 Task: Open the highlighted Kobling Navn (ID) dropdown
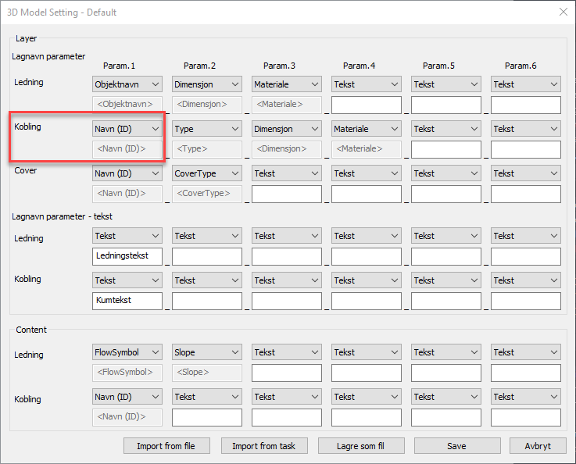pyautogui.click(x=127, y=129)
